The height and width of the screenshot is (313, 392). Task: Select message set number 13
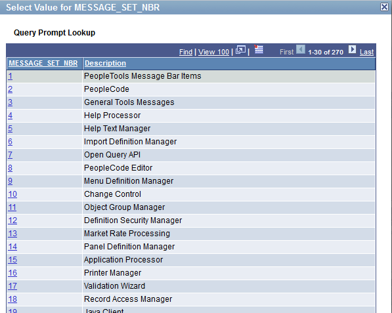point(12,234)
